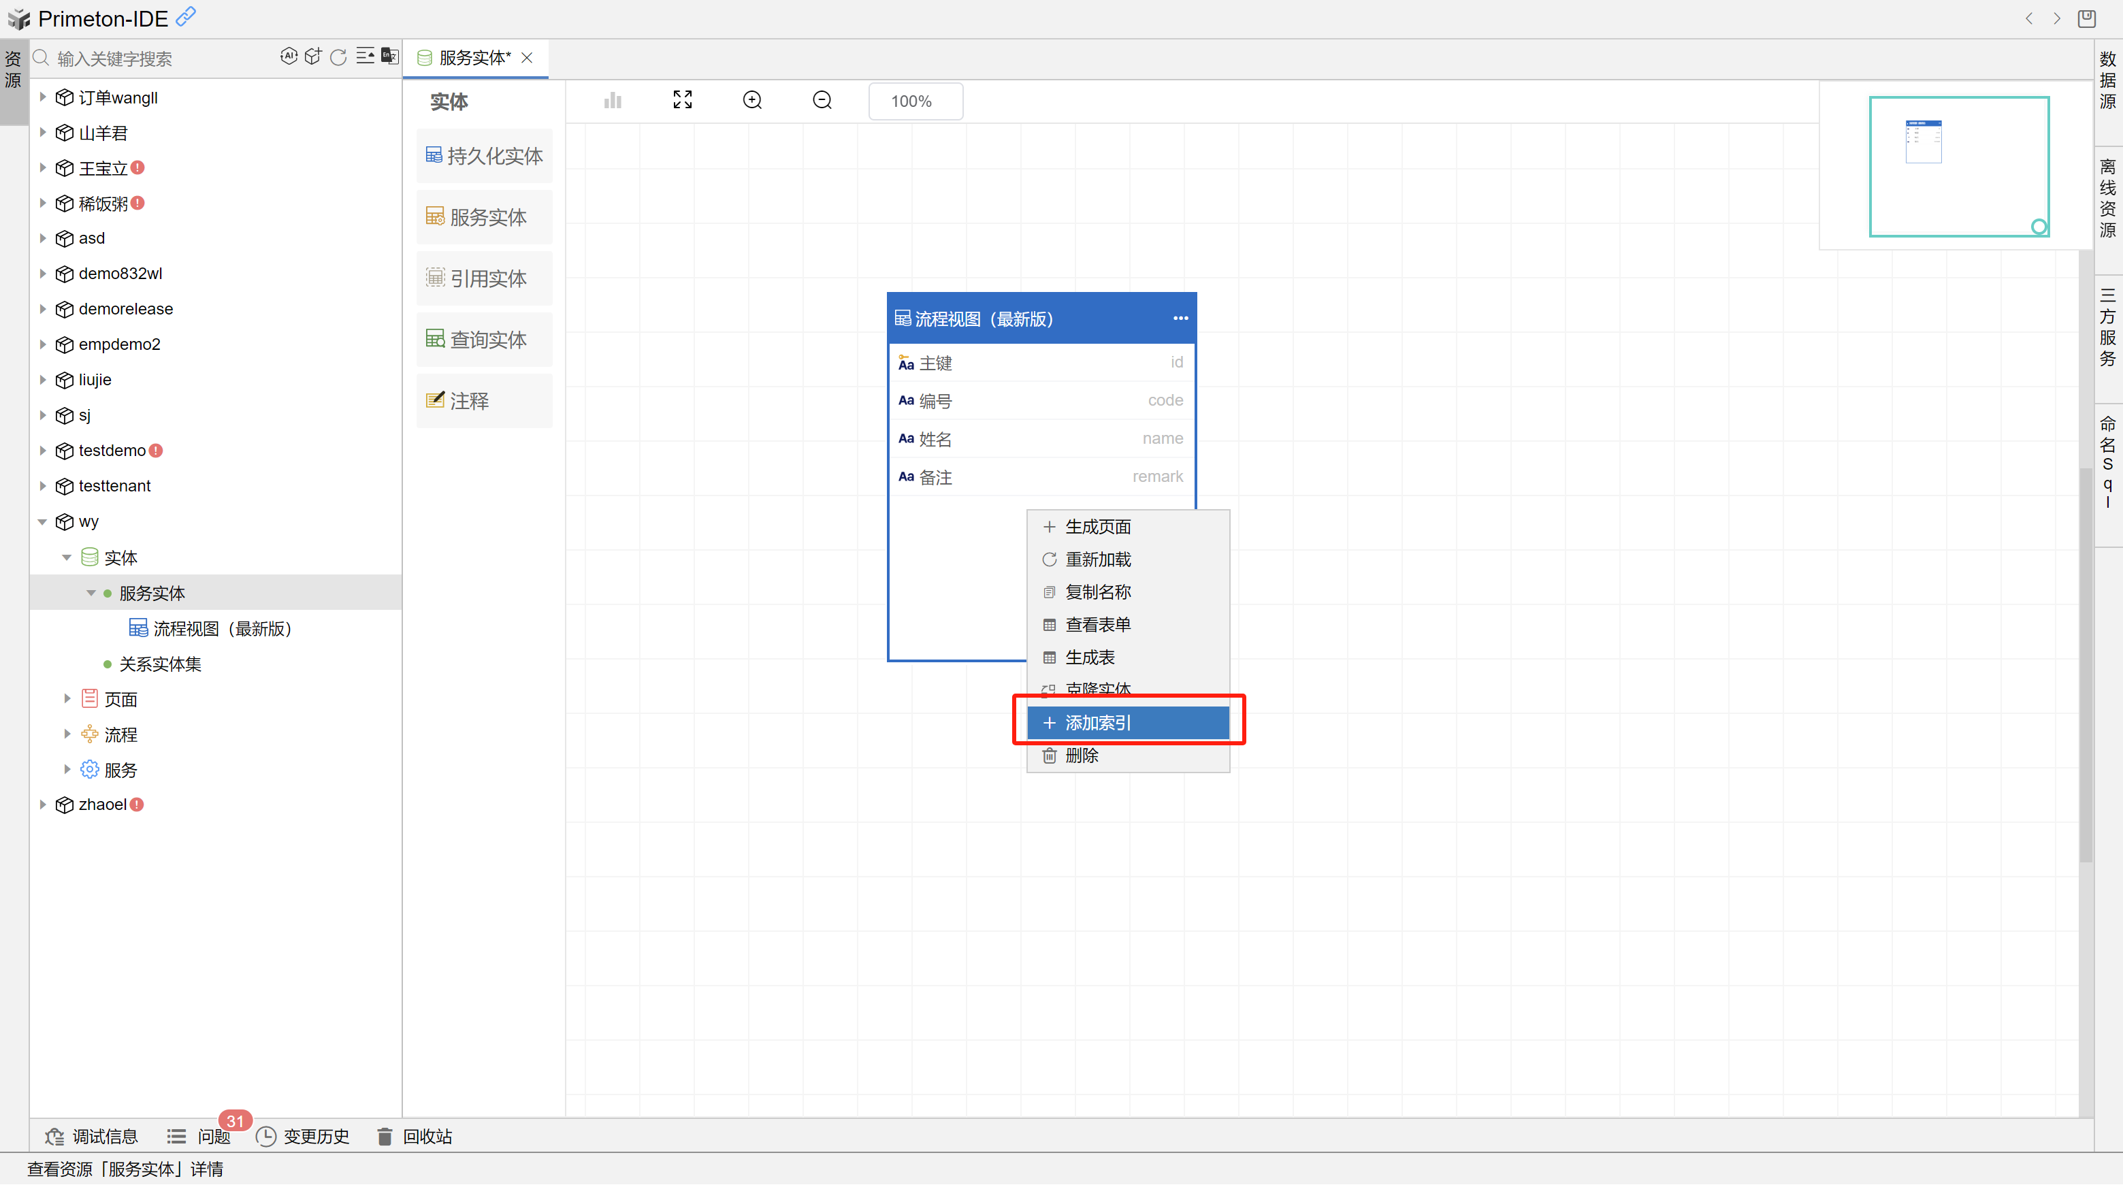Expand the 页面 folder under wy
This screenshot has width=2123, height=1185.
click(x=67, y=699)
